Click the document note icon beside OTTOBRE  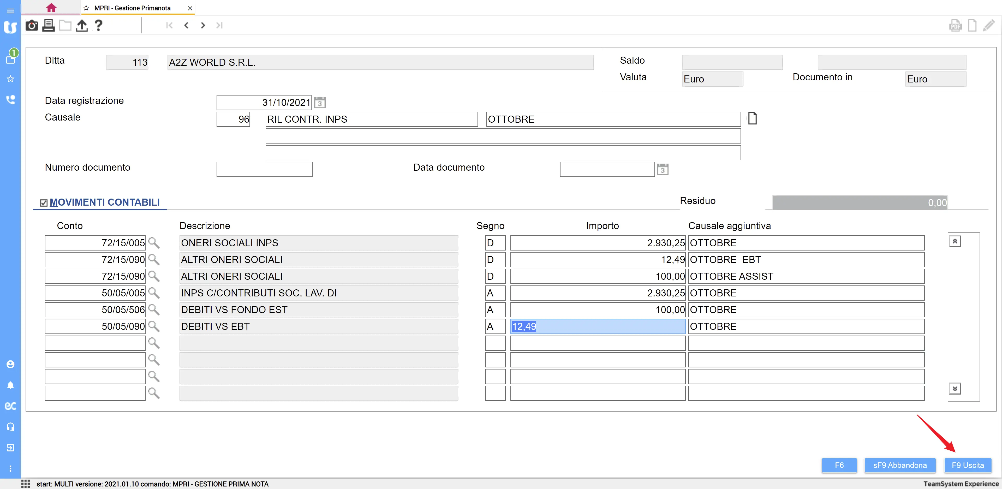tap(752, 118)
